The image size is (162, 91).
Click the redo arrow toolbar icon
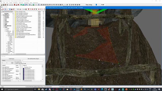coord(12,5)
